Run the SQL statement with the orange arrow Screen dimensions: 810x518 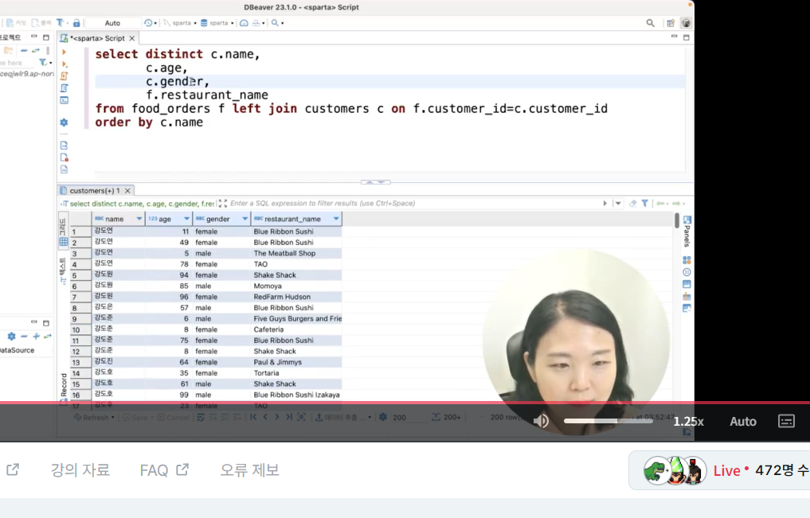pyautogui.click(x=64, y=52)
